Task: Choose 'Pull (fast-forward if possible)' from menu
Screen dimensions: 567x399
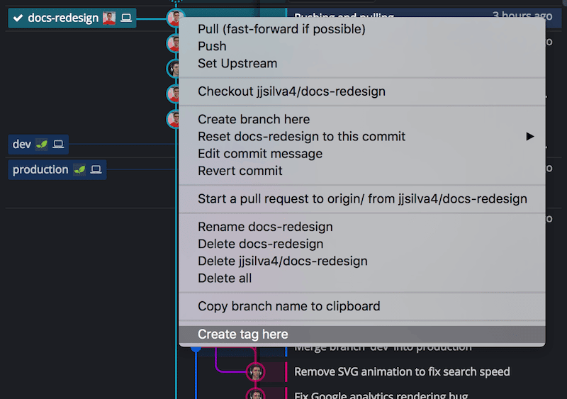Action: (281, 29)
